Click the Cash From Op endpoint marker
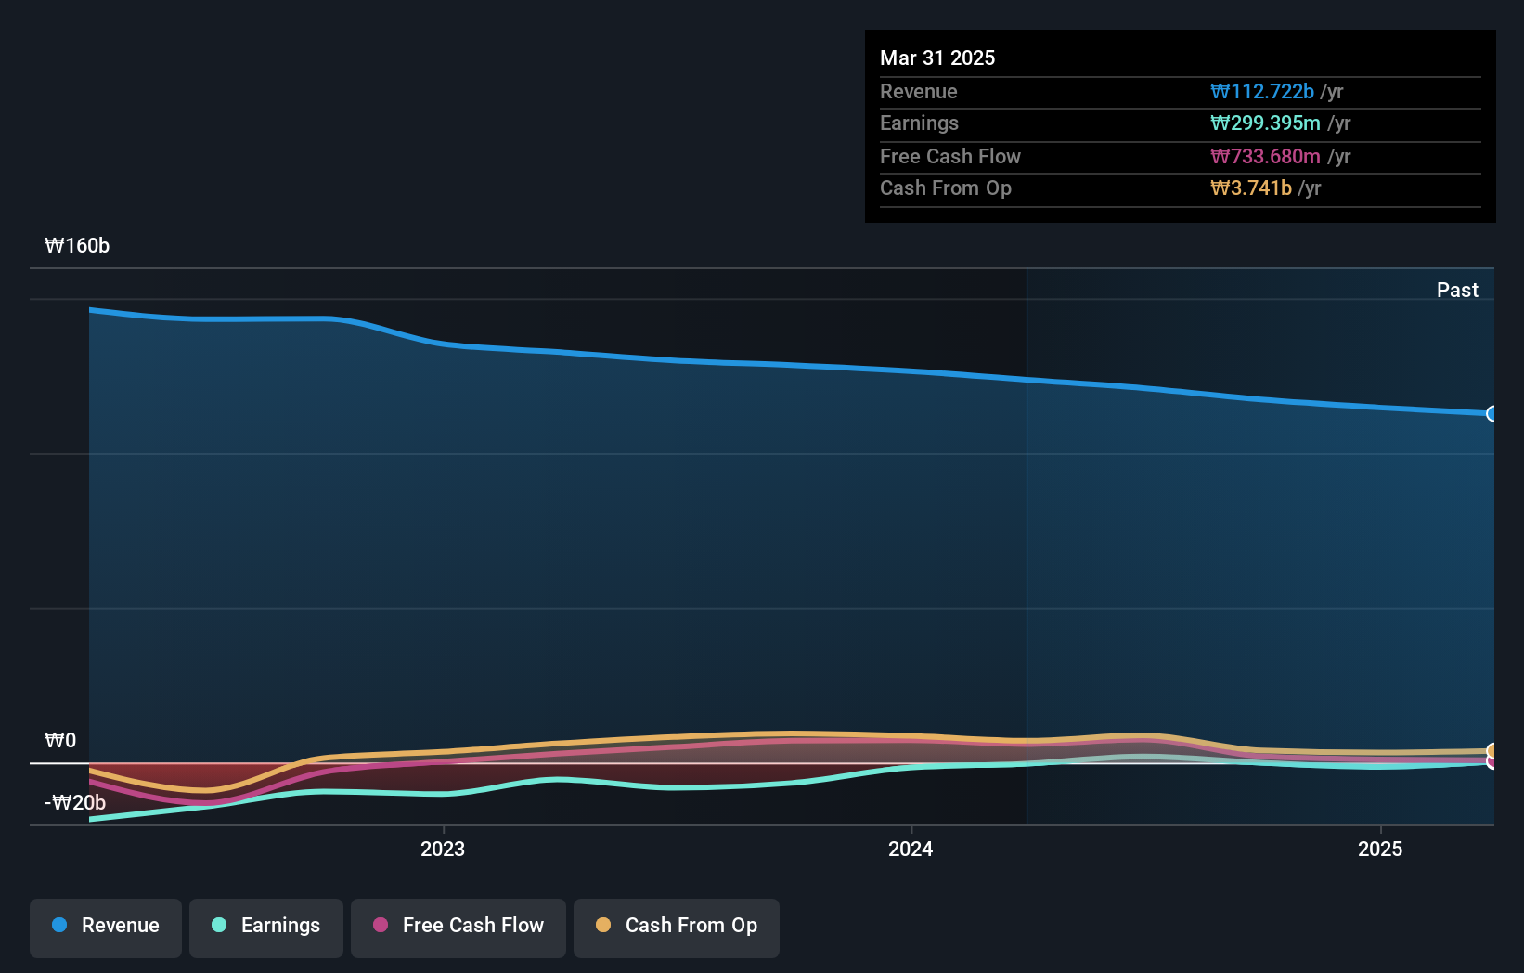Screen dimensions: 1524x973 point(1492,751)
